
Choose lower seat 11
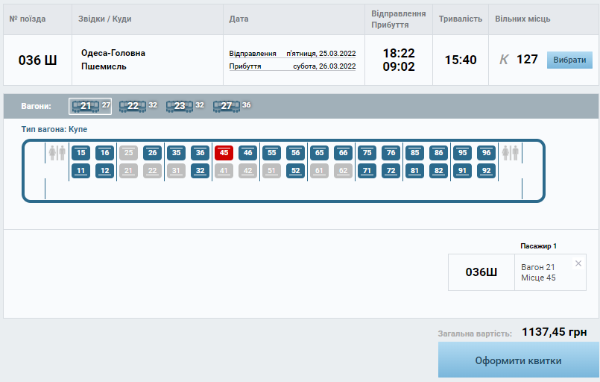[x=80, y=171]
